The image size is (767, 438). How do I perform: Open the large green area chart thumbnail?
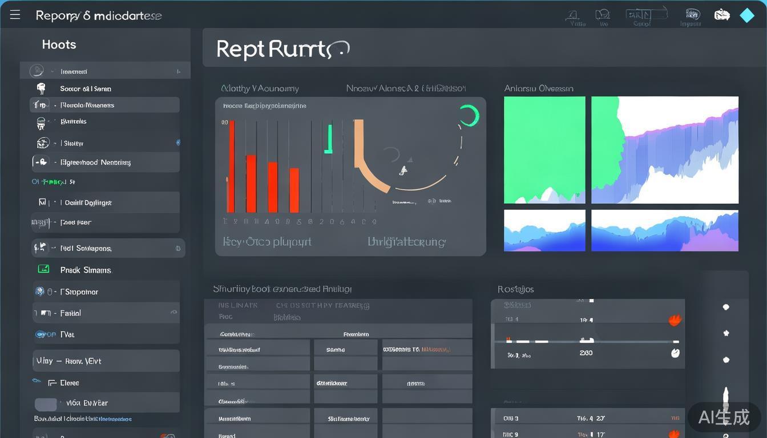(x=544, y=150)
